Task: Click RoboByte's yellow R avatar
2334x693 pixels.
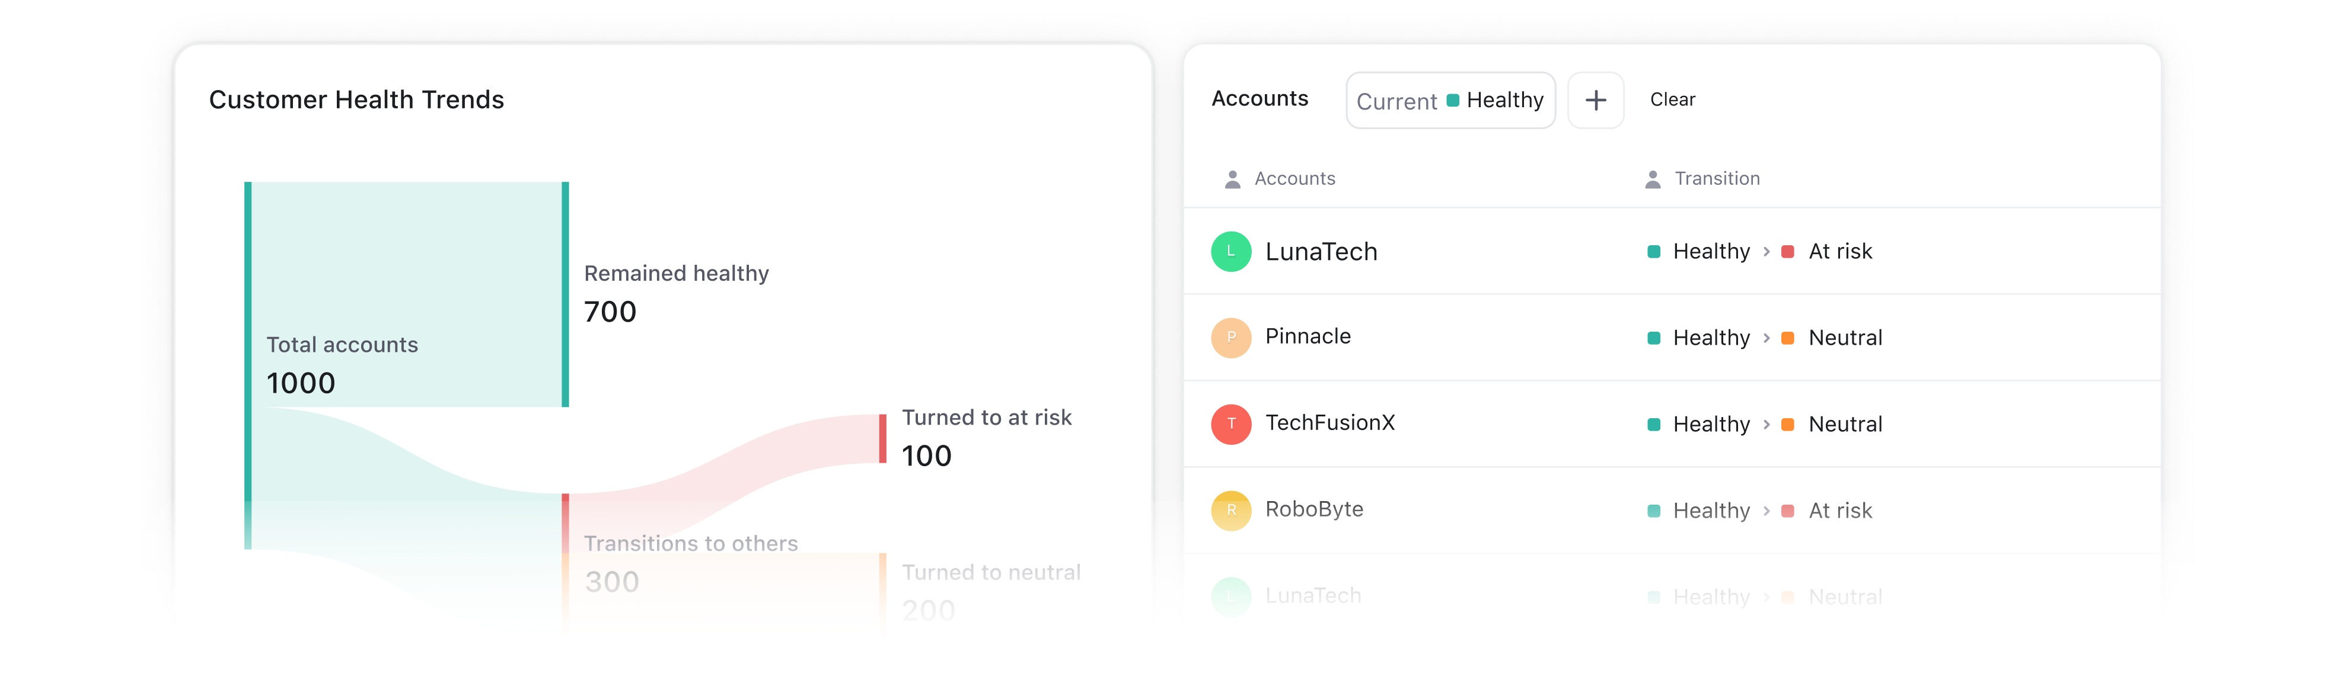Action: click(x=1230, y=510)
